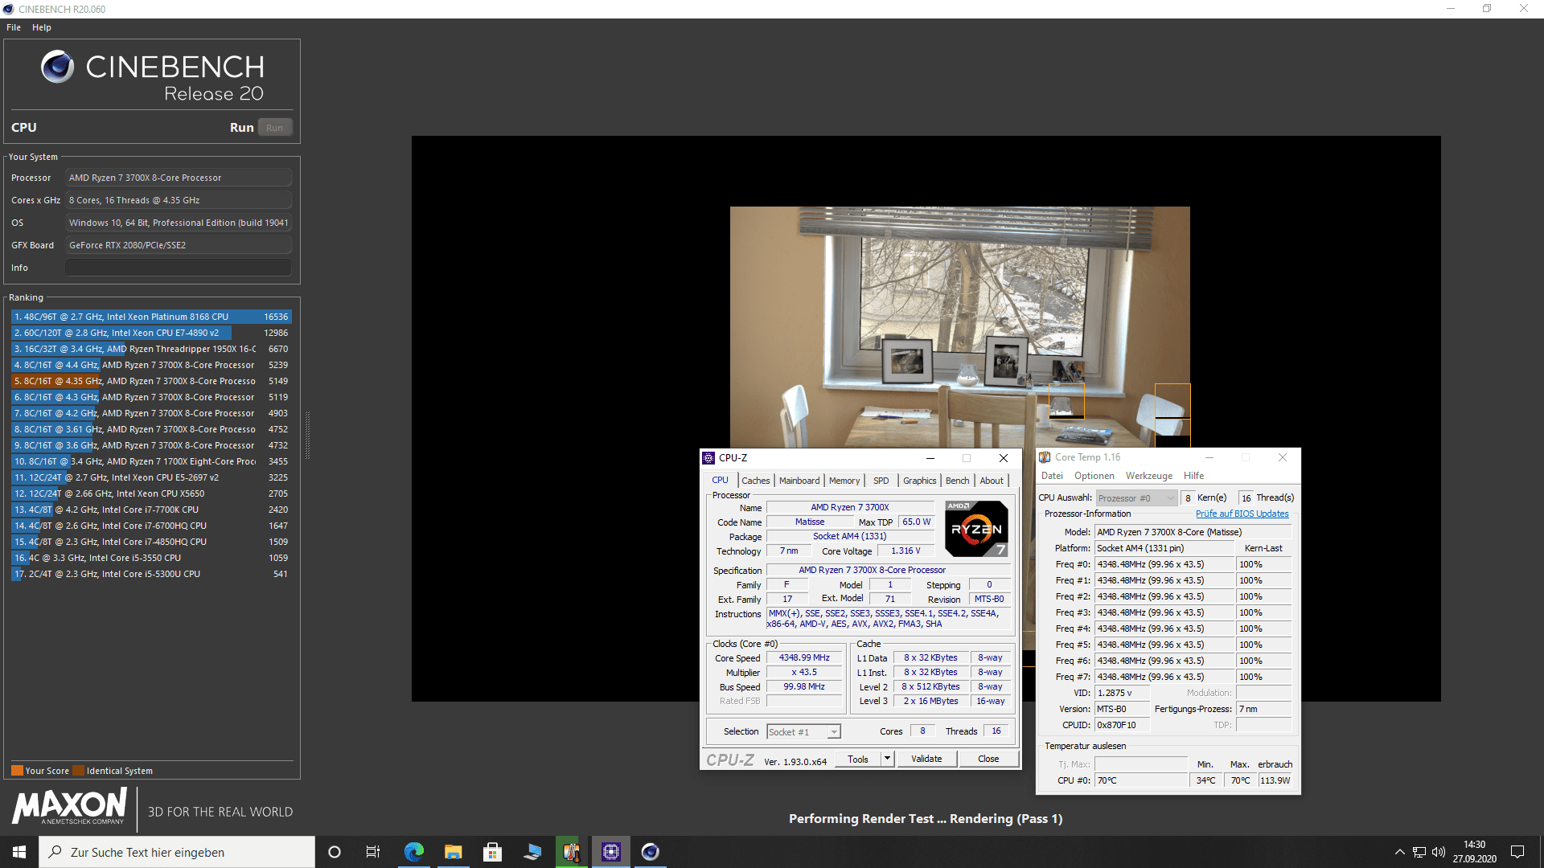Click the Validate button in CPU-Z

click(926, 759)
